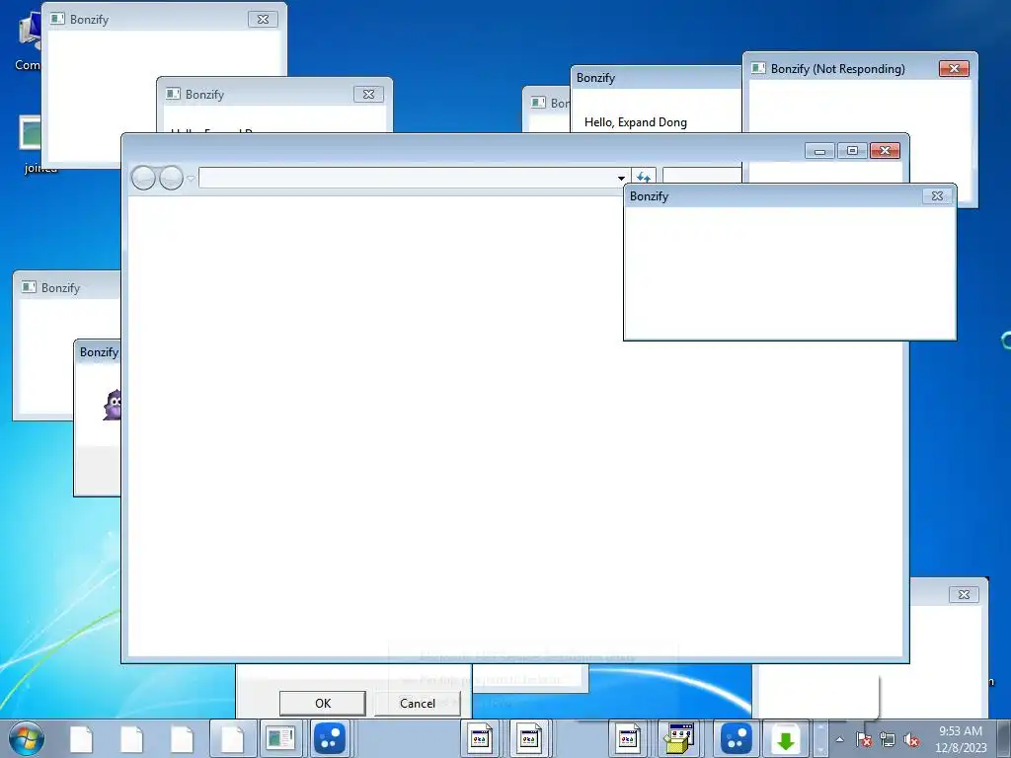Click the Bonzify (Not Responding) title icon
Screen dimensions: 1011x758
click(x=758, y=68)
